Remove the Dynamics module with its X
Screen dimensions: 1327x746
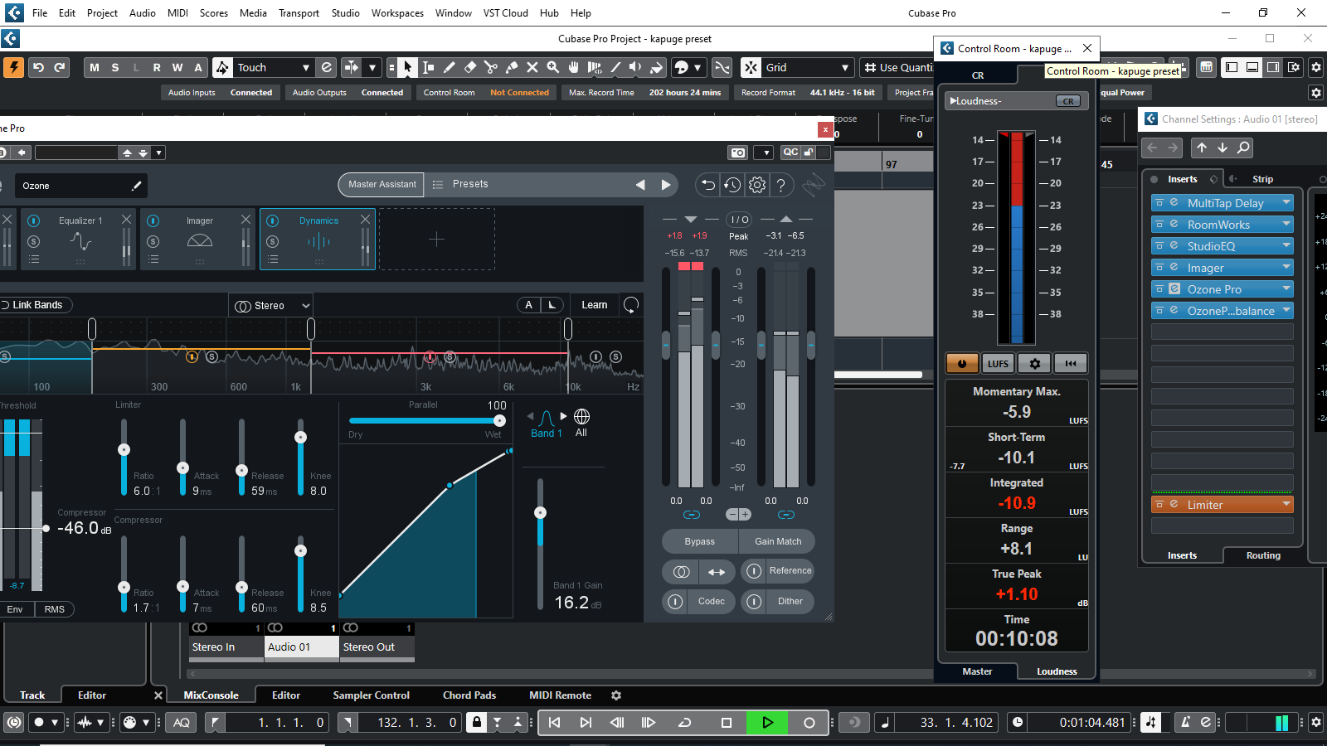click(365, 219)
